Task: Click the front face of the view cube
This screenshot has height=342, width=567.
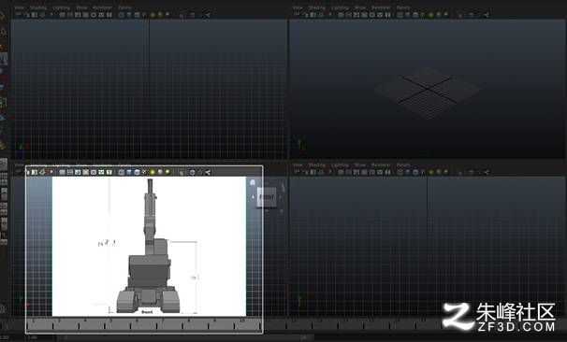Action: point(267,197)
